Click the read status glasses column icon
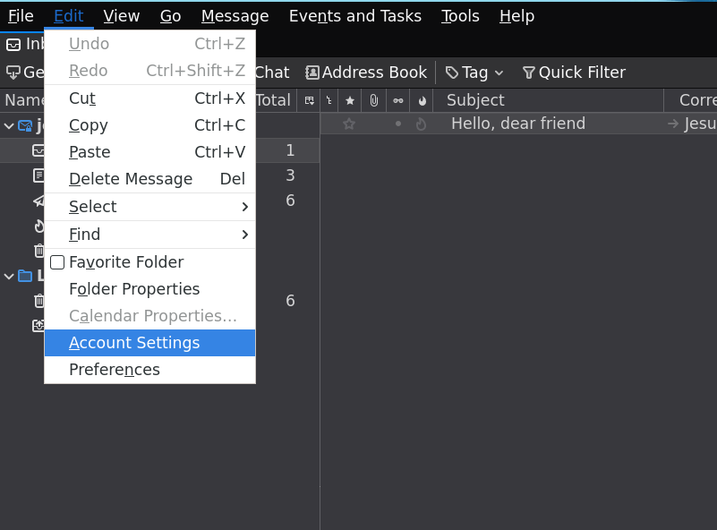717x530 pixels. point(397,100)
